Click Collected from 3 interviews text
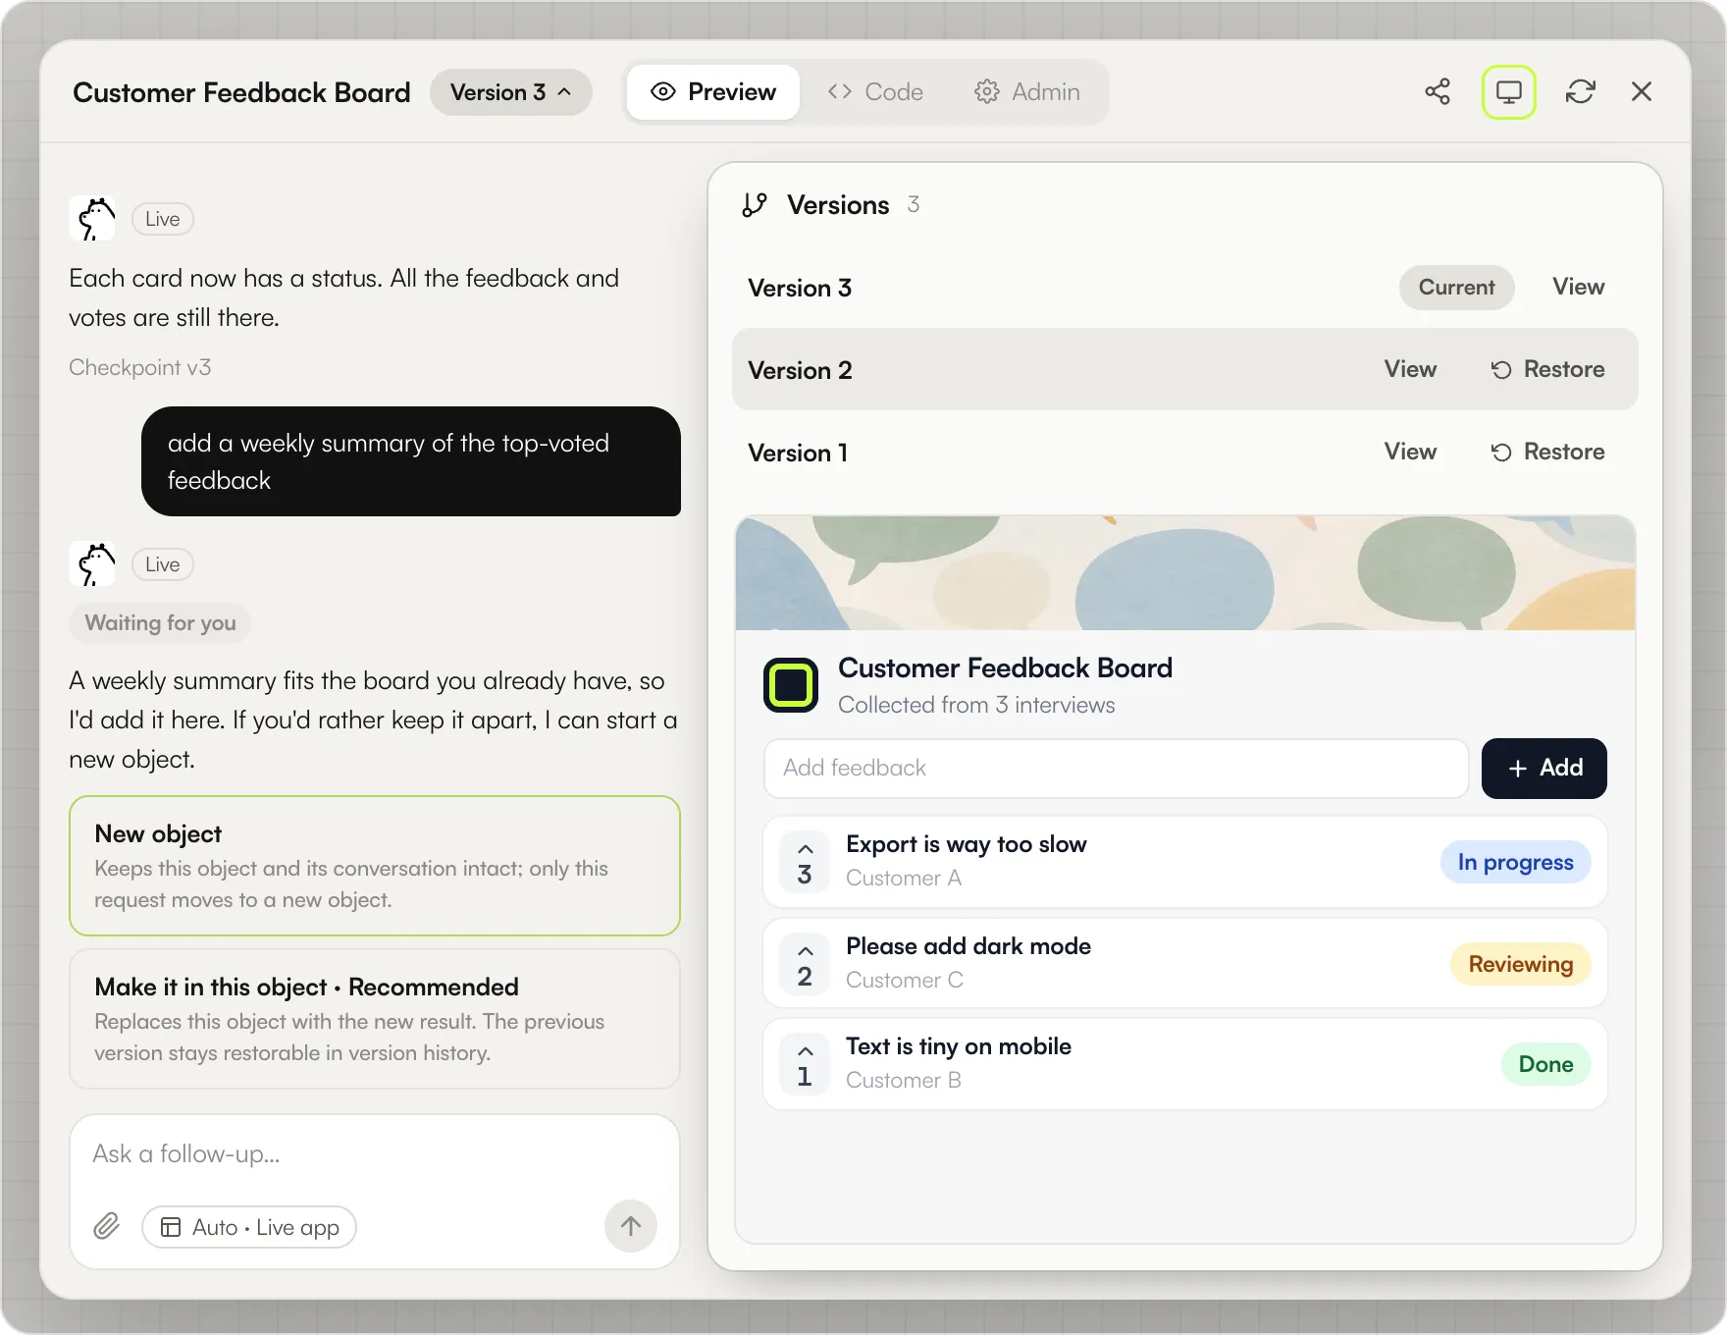The height and width of the screenshot is (1335, 1727). pos(976,705)
